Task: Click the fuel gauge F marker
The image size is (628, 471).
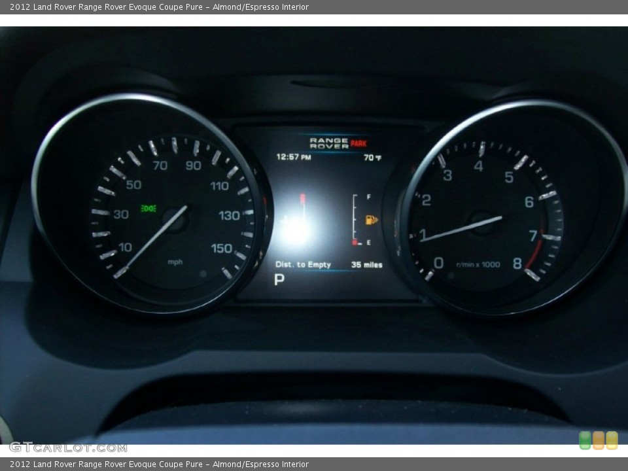Action: pos(369,197)
